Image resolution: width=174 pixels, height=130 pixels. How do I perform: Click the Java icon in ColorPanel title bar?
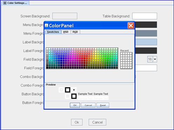(x=46, y=25)
